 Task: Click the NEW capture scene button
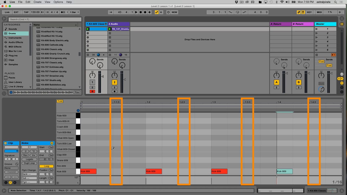[x=174, y=12]
